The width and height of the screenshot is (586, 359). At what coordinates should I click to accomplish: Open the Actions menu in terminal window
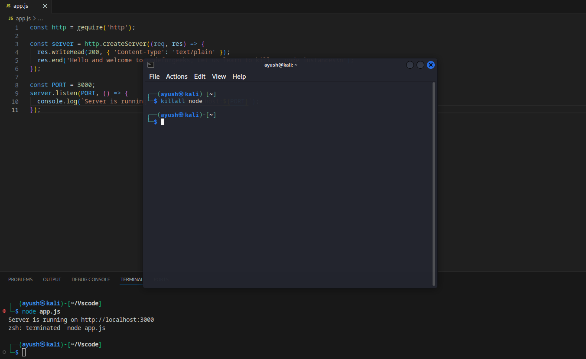point(177,77)
